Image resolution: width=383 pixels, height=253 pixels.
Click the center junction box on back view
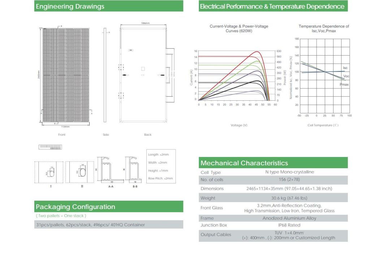click(x=143, y=69)
